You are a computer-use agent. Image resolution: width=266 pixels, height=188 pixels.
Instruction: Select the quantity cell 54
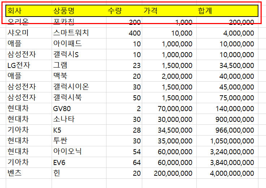click(124, 152)
